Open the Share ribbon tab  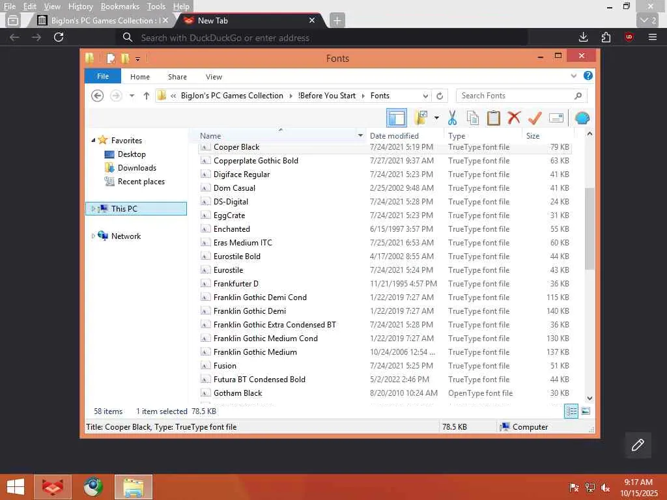click(x=177, y=77)
